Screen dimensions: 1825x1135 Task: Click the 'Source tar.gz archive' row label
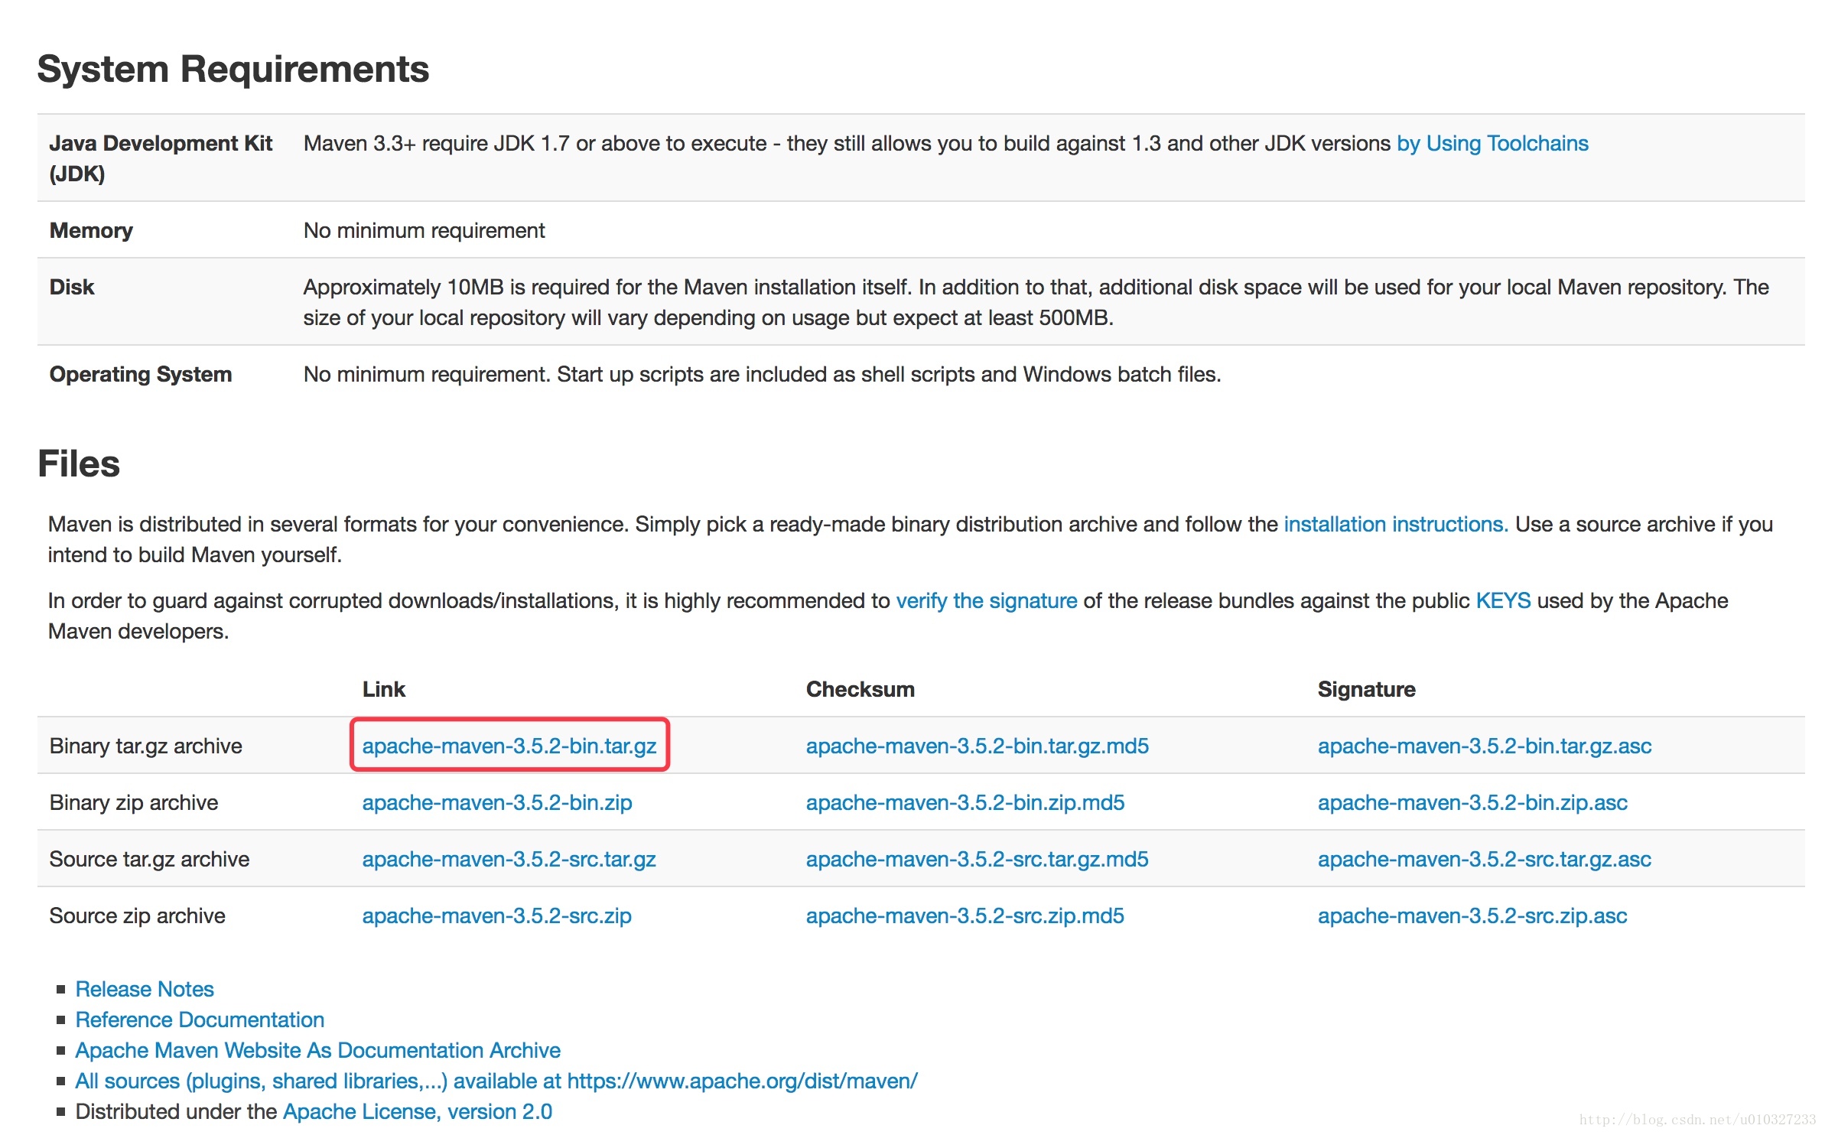[149, 859]
